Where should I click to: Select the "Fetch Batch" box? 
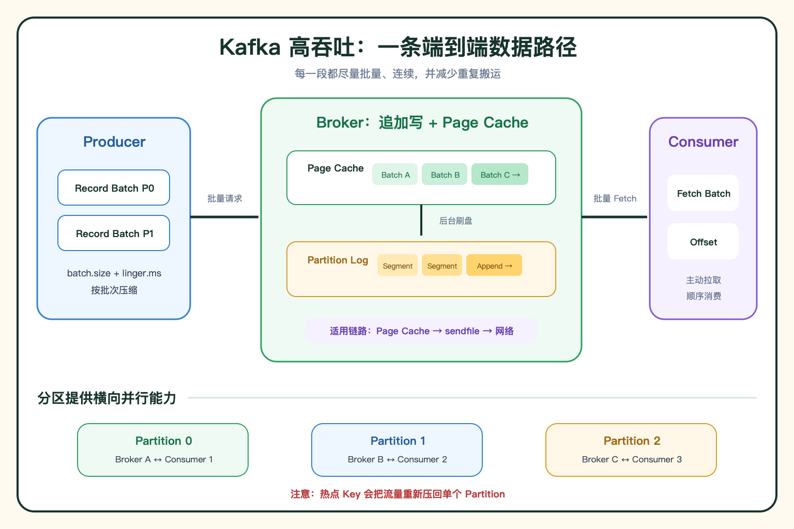click(x=703, y=193)
